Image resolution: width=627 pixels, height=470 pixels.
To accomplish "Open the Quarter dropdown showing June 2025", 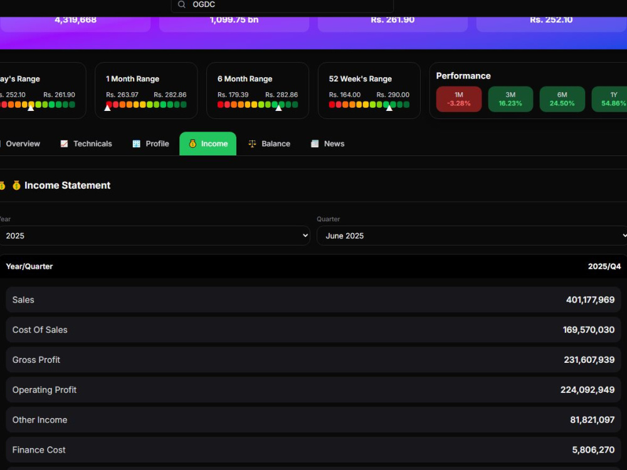I will [472, 236].
